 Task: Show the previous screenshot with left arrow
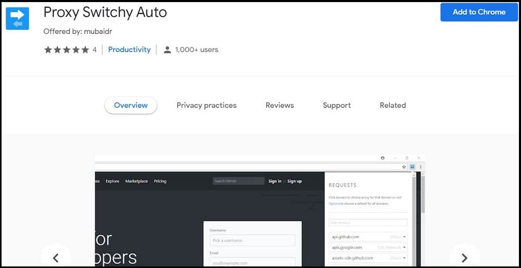coord(56,258)
